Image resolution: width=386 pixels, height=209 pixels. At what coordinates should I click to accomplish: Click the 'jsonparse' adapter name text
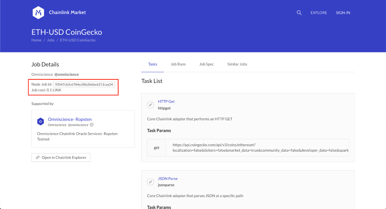click(x=166, y=185)
